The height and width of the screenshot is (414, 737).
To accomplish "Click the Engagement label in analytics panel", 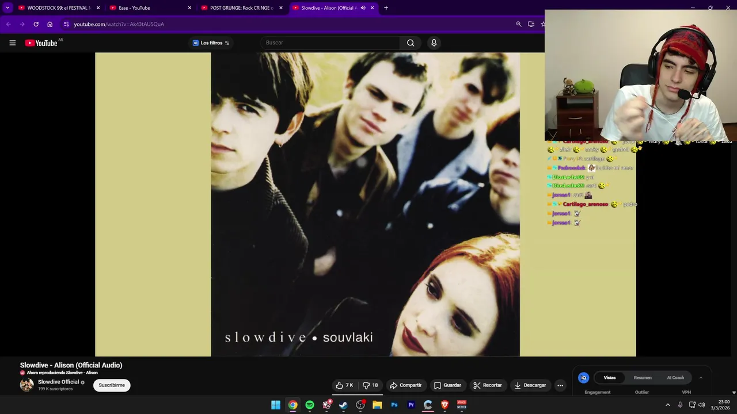I will point(597,392).
